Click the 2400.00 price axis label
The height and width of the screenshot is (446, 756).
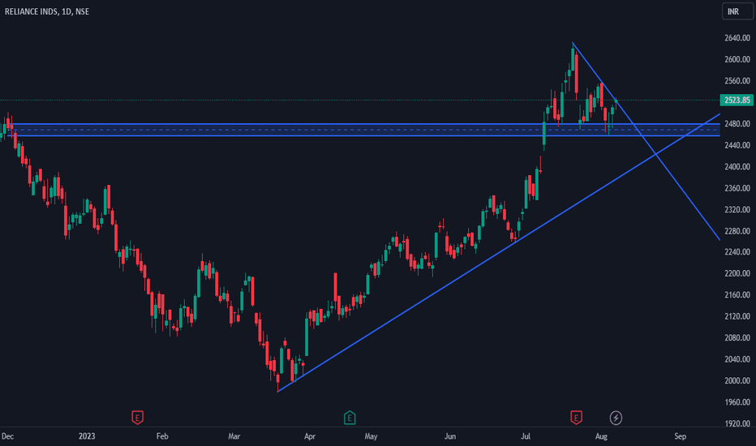(737, 167)
